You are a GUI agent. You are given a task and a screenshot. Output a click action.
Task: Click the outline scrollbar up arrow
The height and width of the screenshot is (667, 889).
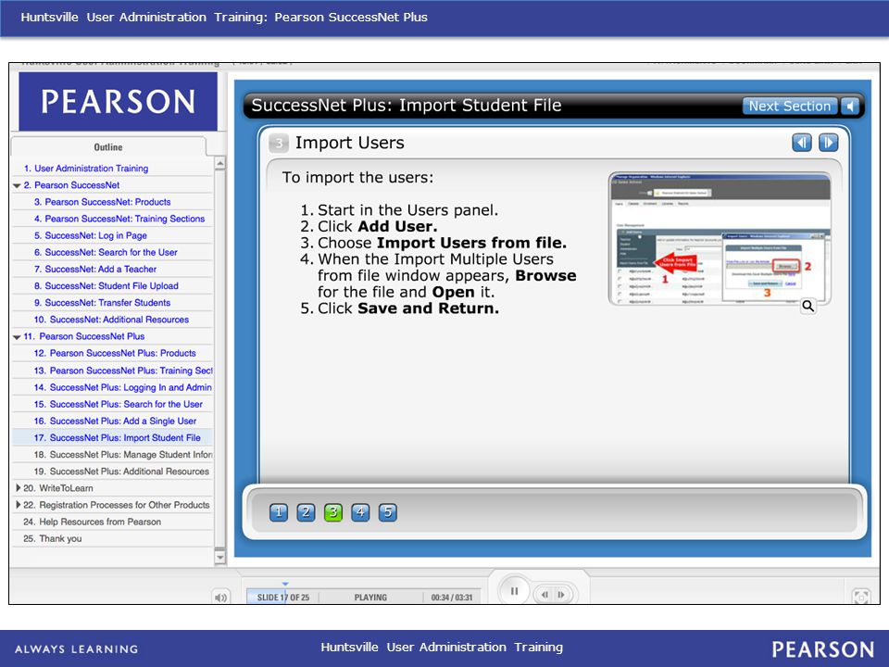point(220,163)
